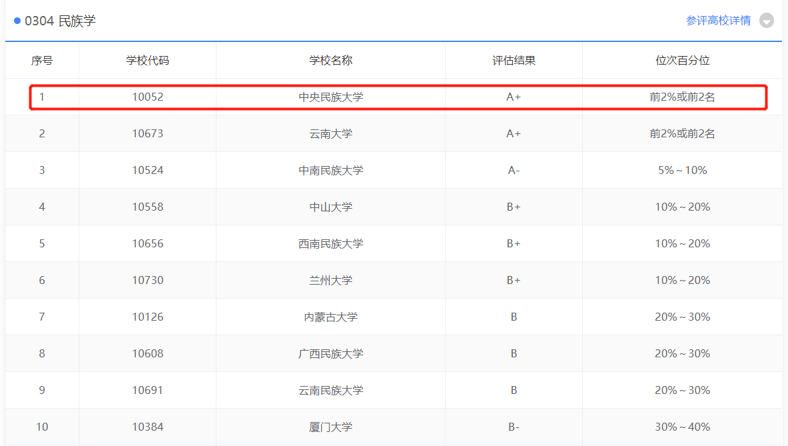The height and width of the screenshot is (446, 788).
Task: Select 中南民族大学 in the rankings
Action: [330, 170]
